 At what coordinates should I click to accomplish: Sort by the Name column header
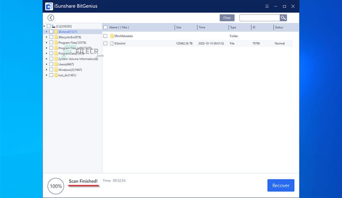coord(119,27)
